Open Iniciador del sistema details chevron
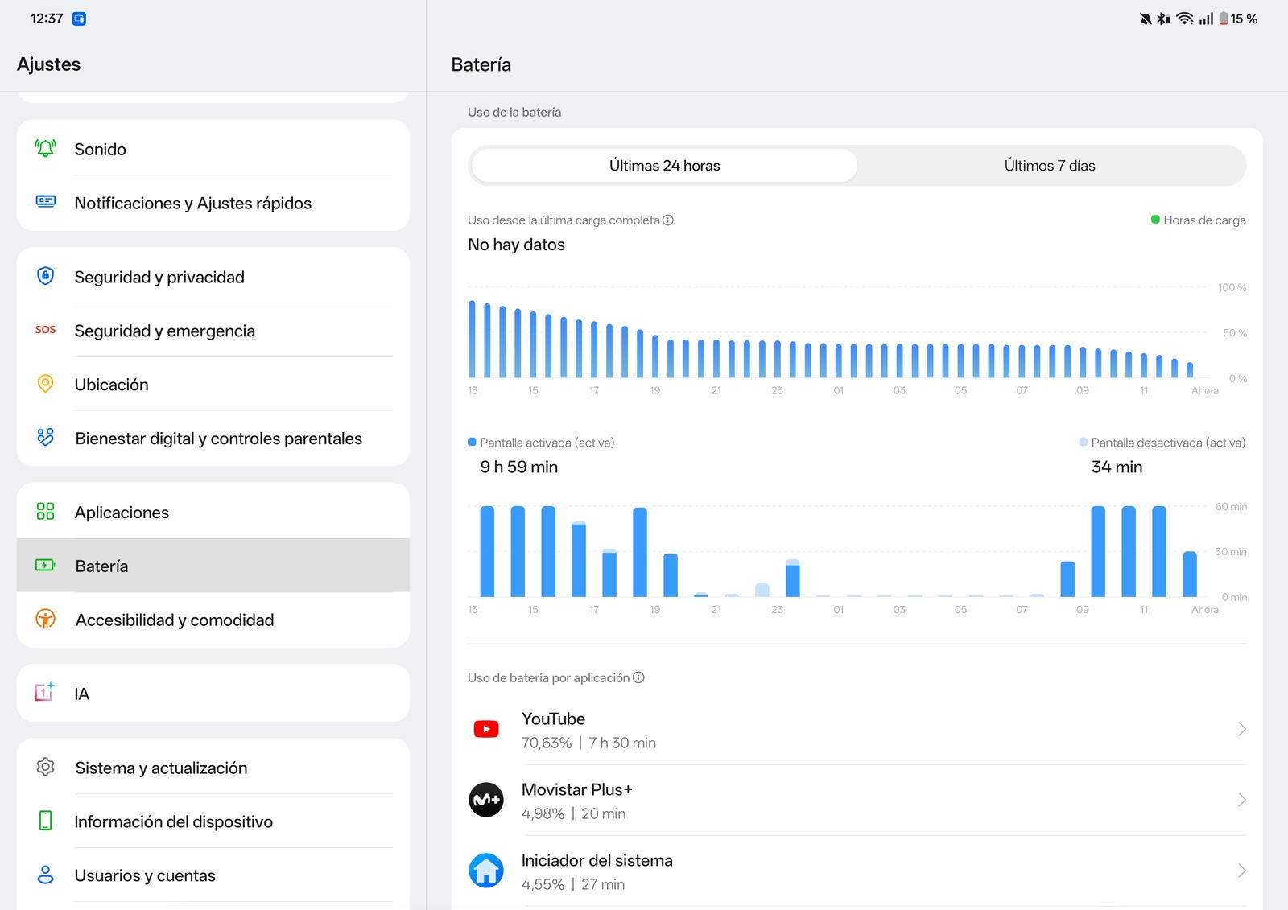Image resolution: width=1288 pixels, height=910 pixels. 1241,871
